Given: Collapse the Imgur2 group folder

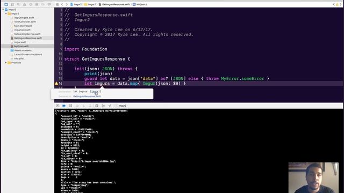Looking at the screenshot, I should point(6,13).
